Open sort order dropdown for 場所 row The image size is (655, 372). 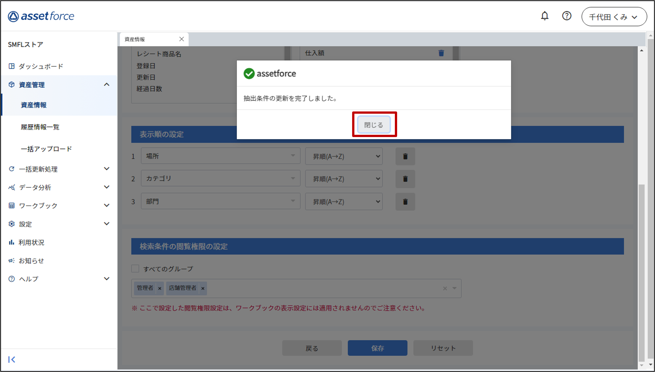[344, 156]
